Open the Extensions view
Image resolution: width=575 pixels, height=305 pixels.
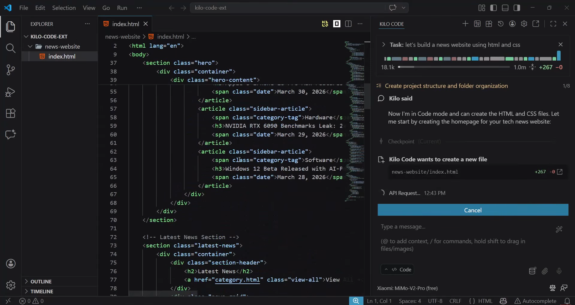pos(11,113)
